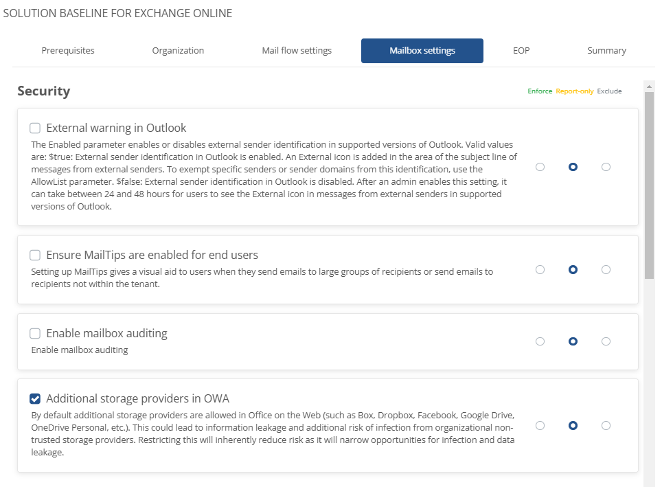Switch to the Organization tab
Viewport: 662px width, 487px height.
(178, 50)
